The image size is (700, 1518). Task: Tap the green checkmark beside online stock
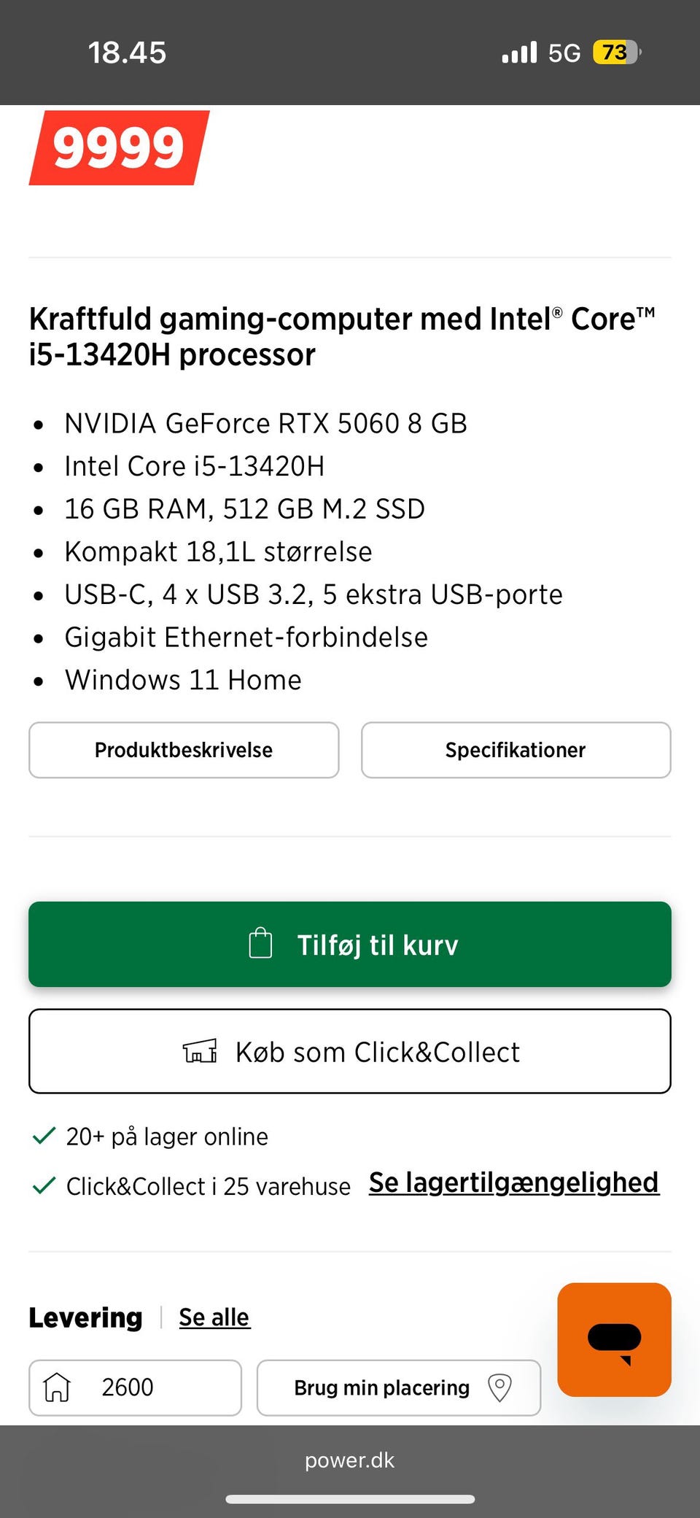44,1136
